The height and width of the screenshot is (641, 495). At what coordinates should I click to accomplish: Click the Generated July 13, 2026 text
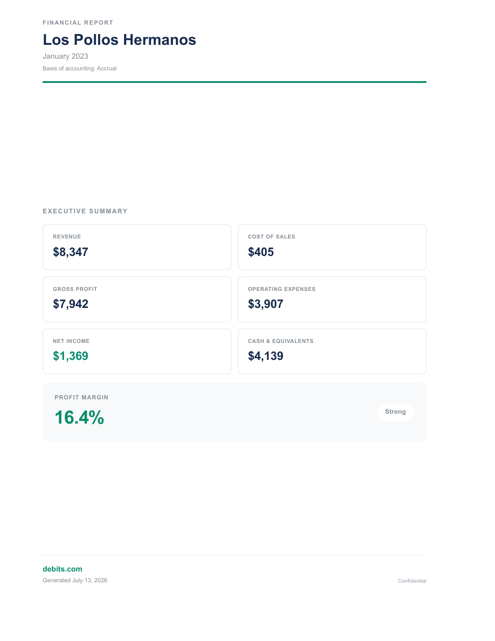[75, 580]
